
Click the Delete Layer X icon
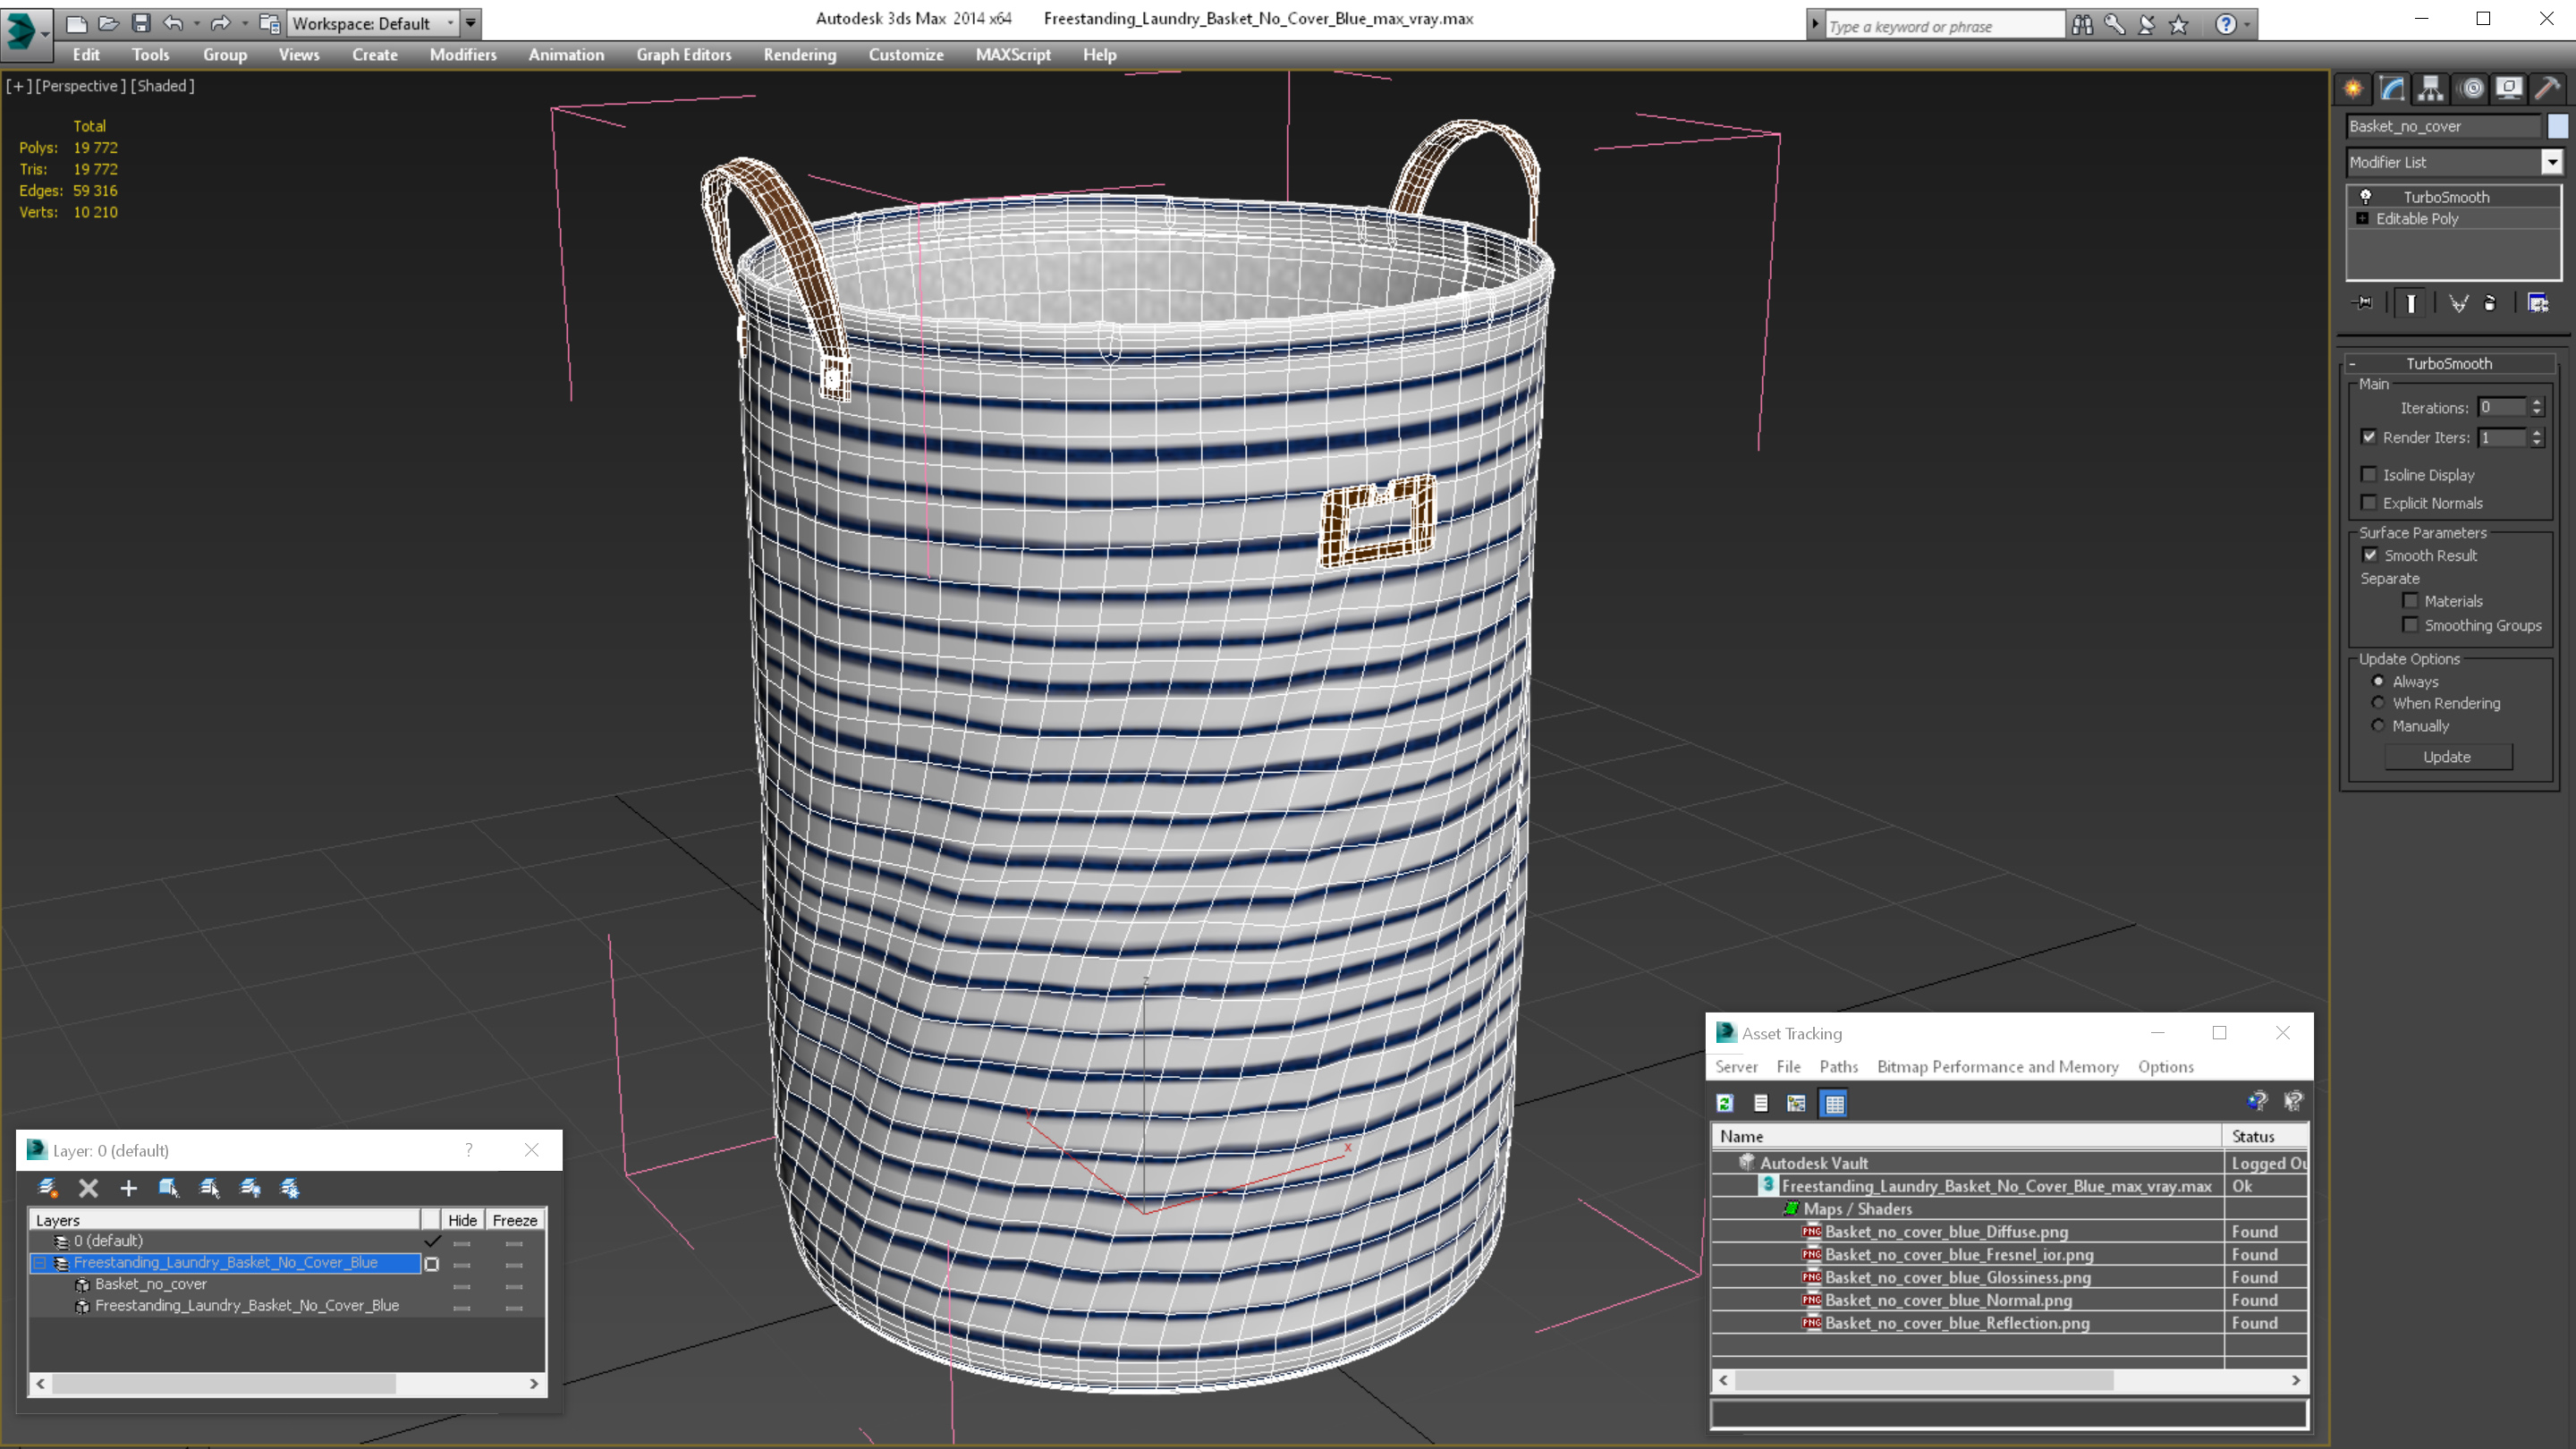pos(88,1188)
